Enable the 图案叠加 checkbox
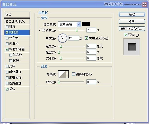 point(7,83)
